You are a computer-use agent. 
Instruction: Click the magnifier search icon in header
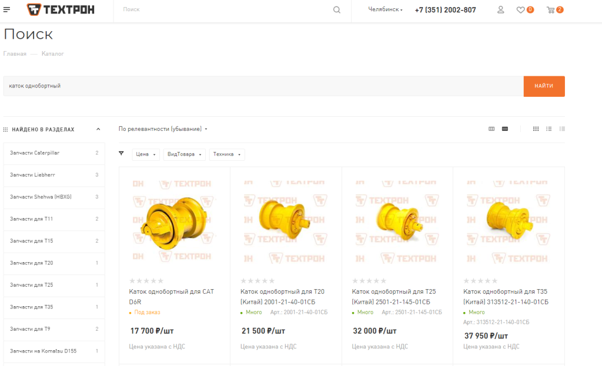[x=337, y=10]
